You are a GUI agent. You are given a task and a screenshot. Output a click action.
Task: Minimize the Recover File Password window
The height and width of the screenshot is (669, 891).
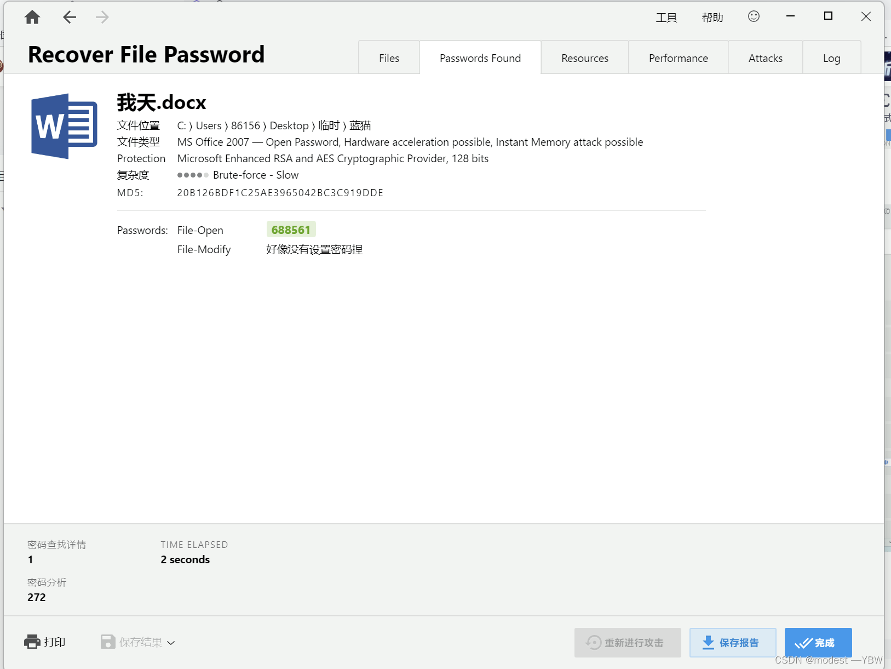point(790,16)
